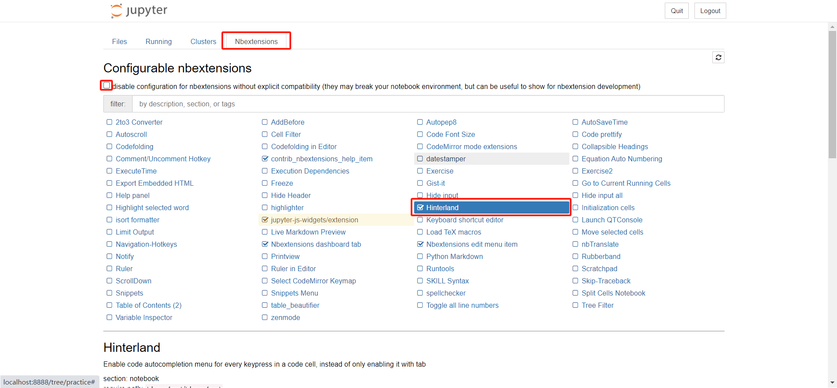
Task: Open the Select CodeMirror Keymap extension
Action: pos(313,281)
